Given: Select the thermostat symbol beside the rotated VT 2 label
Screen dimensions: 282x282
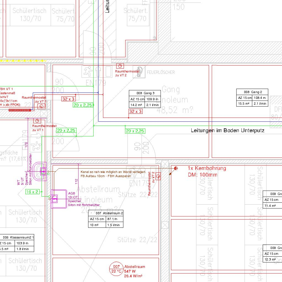Looking at the screenshot, I should (158, 176).
